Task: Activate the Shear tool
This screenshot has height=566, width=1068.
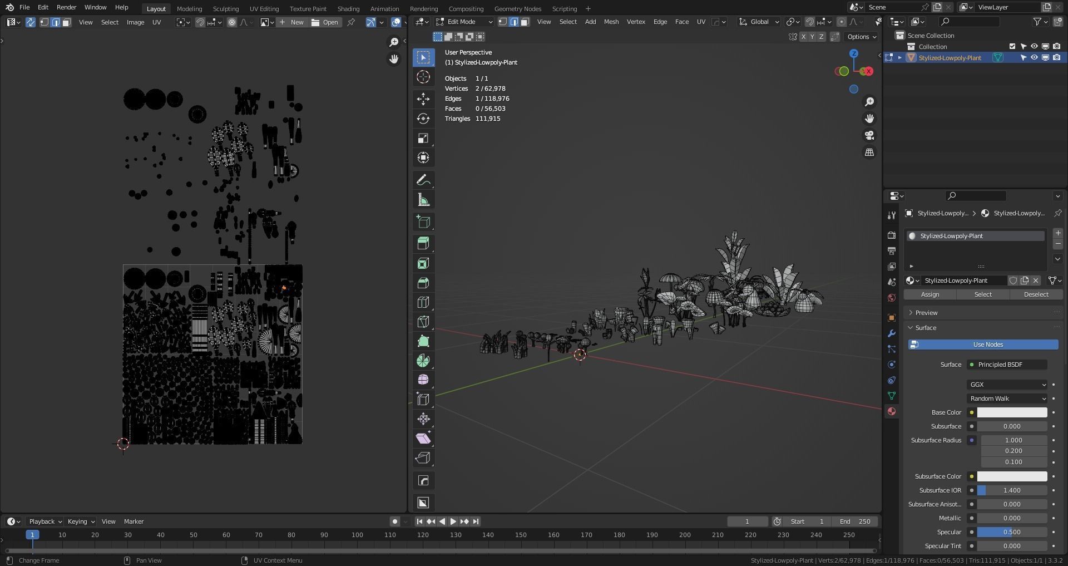Action: (423, 439)
